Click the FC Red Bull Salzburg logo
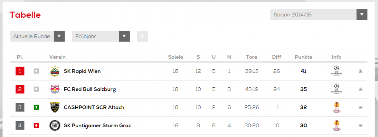 pyautogui.click(x=55, y=89)
